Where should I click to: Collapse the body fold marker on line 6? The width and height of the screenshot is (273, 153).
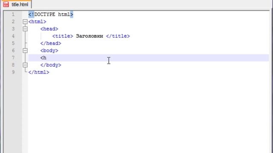(x=25, y=51)
